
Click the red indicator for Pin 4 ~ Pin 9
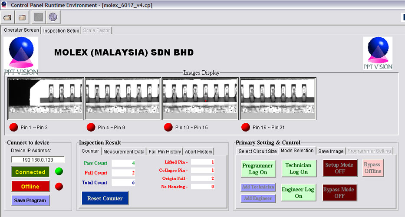pos(91,127)
